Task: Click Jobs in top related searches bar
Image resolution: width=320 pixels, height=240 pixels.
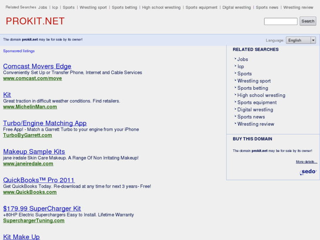Action: pos(43,7)
